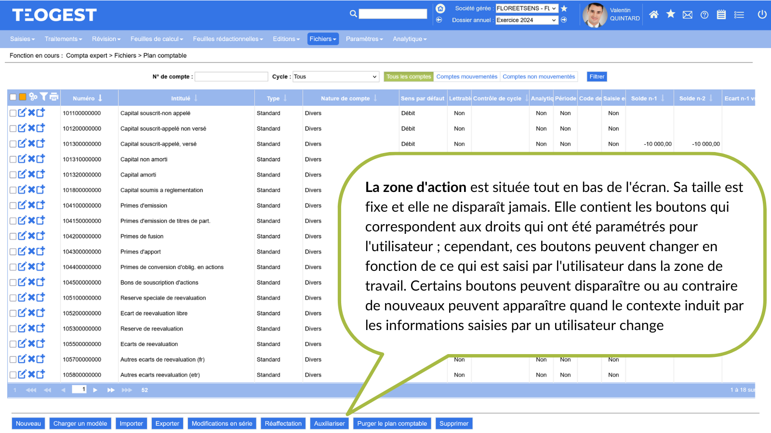Check the box for account 101200000000

pos(13,128)
